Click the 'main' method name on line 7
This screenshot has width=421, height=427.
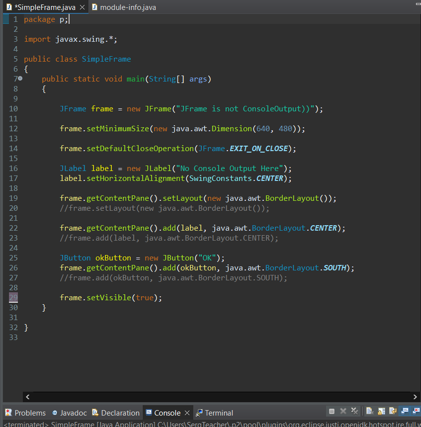click(135, 79)
